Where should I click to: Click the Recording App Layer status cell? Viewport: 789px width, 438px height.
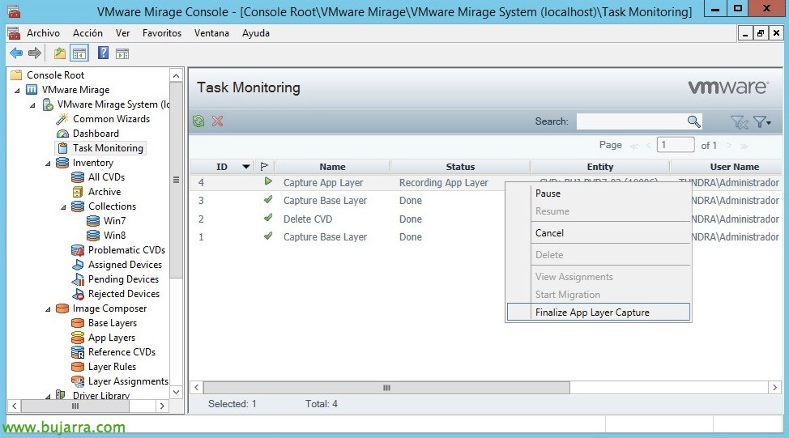(x=444, y=182)
